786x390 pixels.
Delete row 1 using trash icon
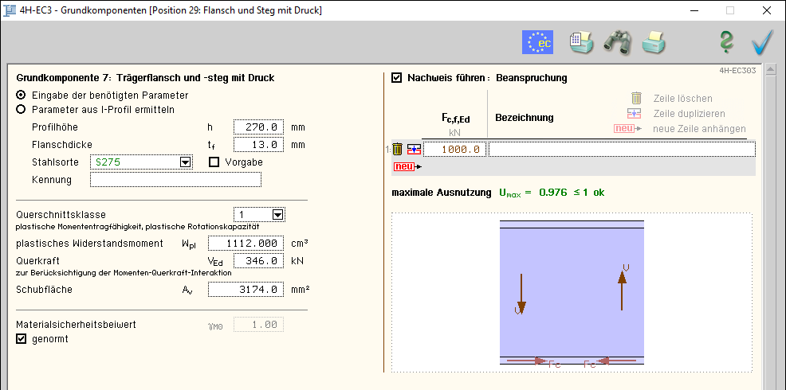(397, 149)
